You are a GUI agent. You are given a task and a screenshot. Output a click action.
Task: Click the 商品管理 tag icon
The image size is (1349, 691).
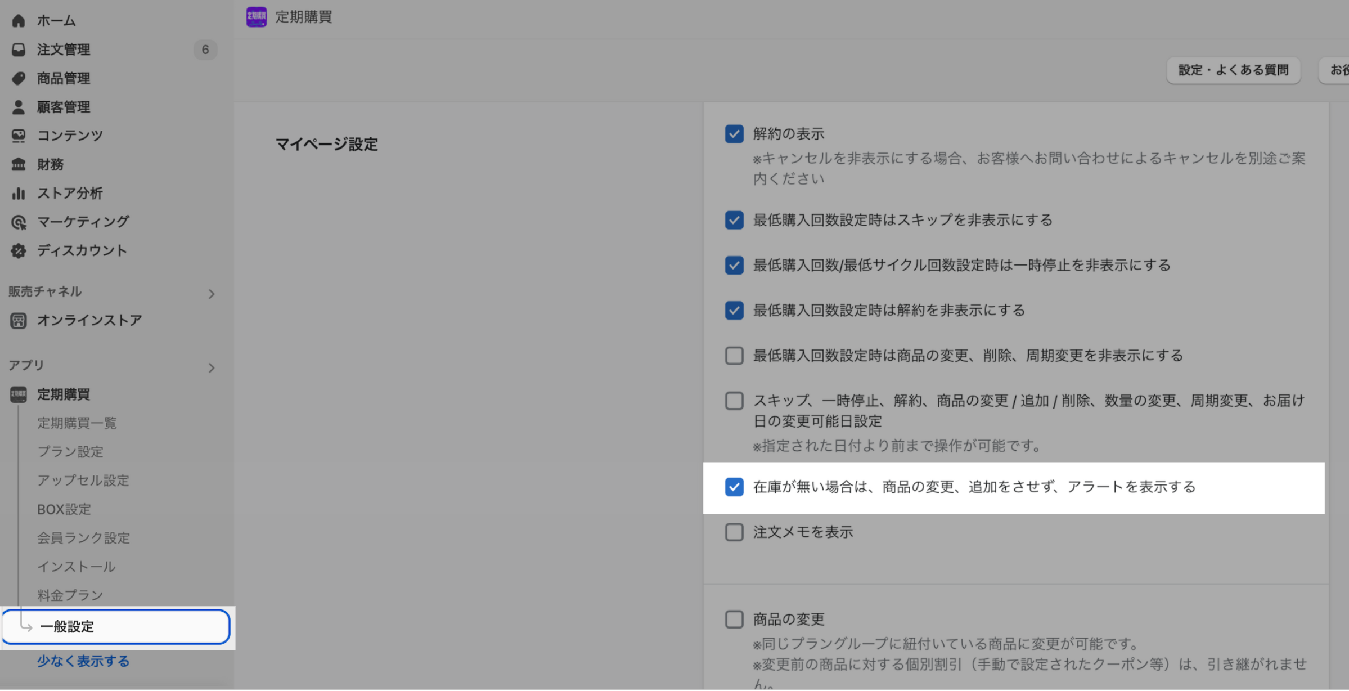[19, 78]
